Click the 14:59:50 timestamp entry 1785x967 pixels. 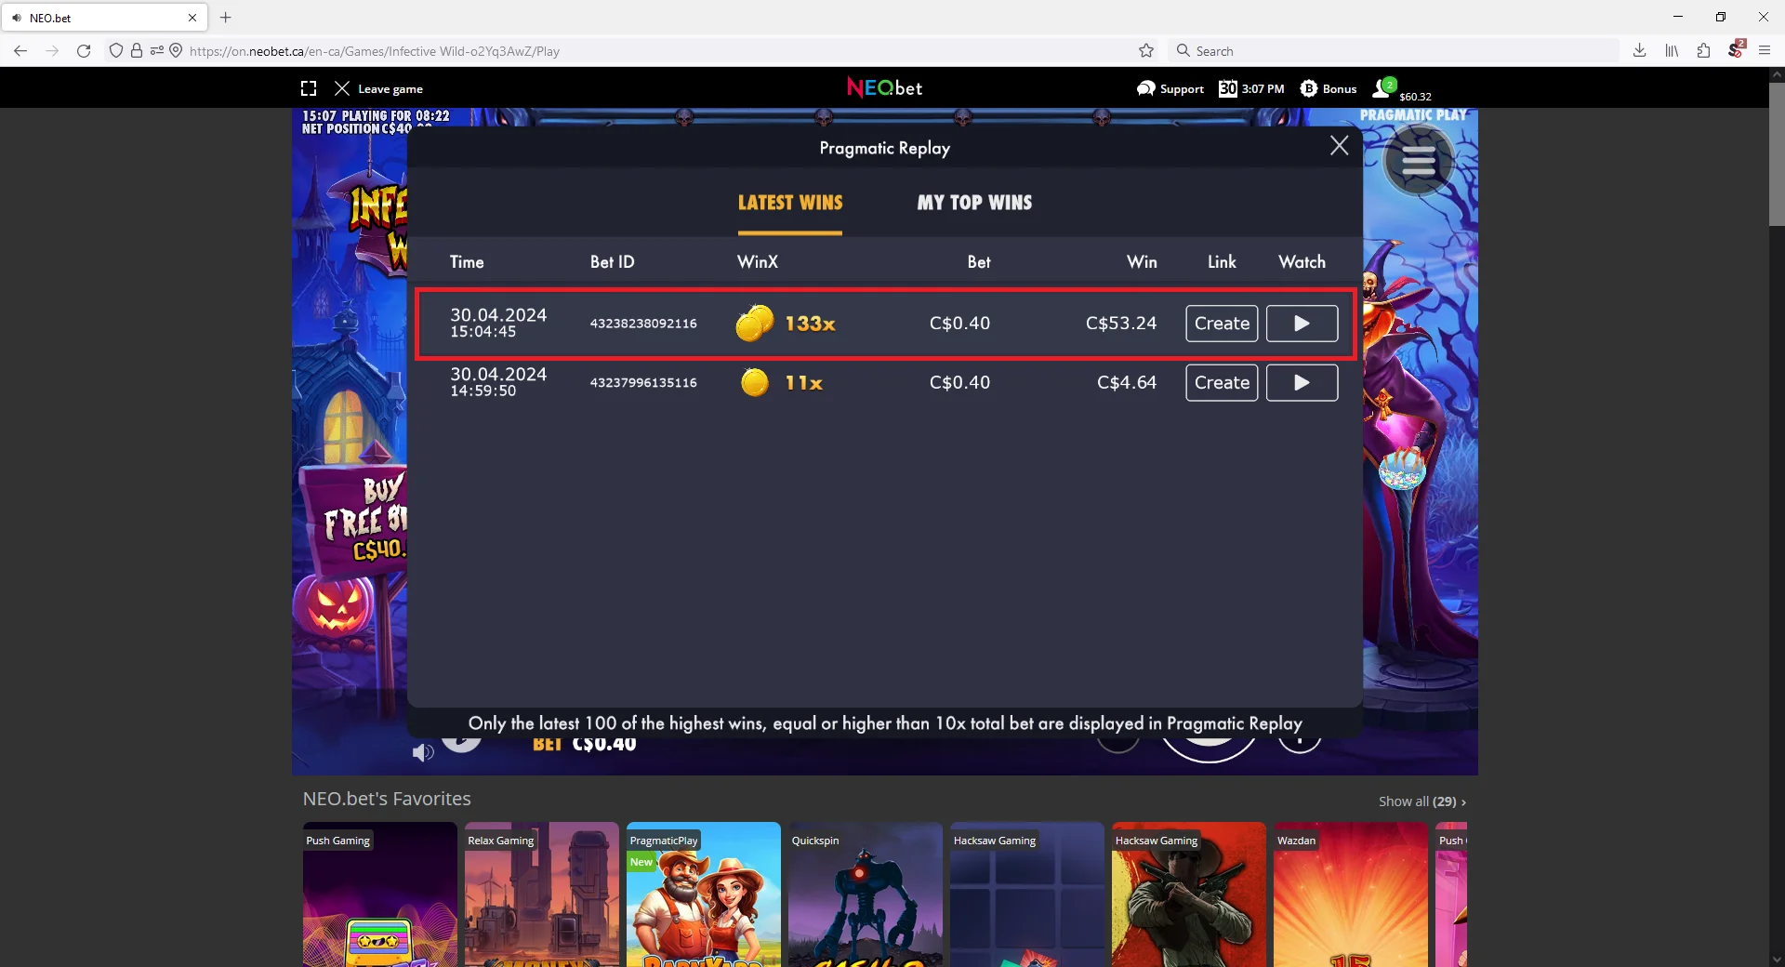pyautogui.click(x=483, y=391)
